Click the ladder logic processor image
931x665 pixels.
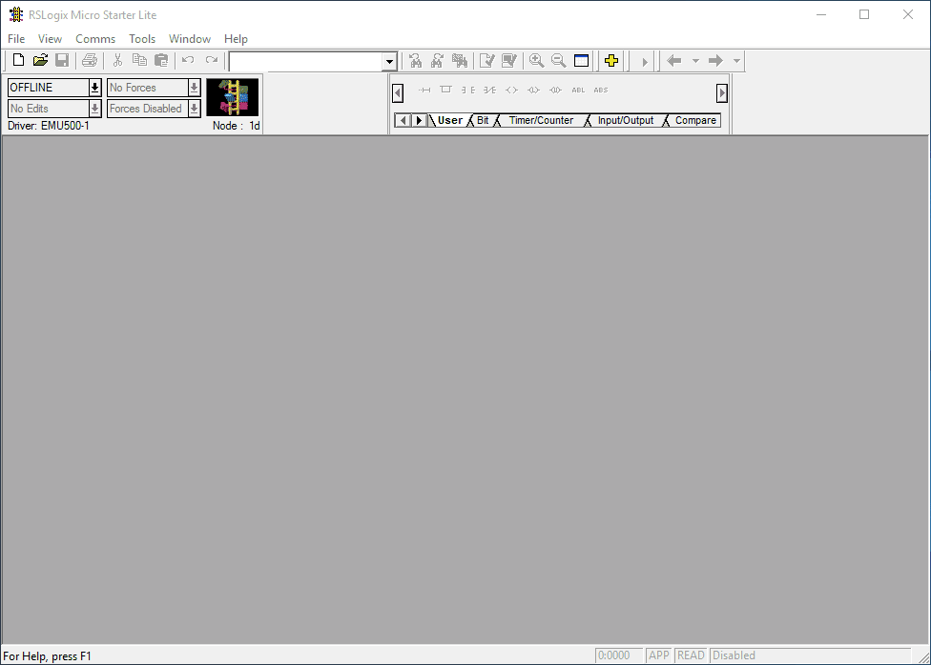232,97
